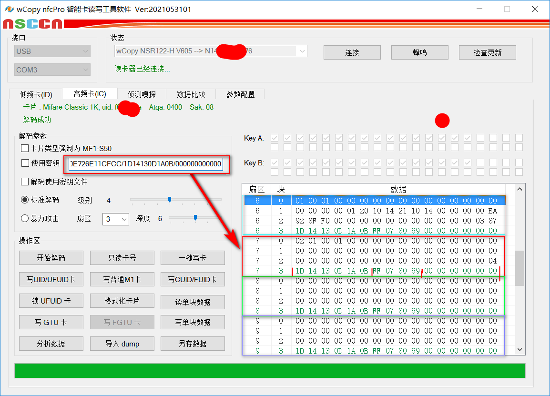Viewport: 550px width, 396px height.
Task: Enable 卡片类型强制为 MF1-S50 checkbox
Action: (25, 148)
